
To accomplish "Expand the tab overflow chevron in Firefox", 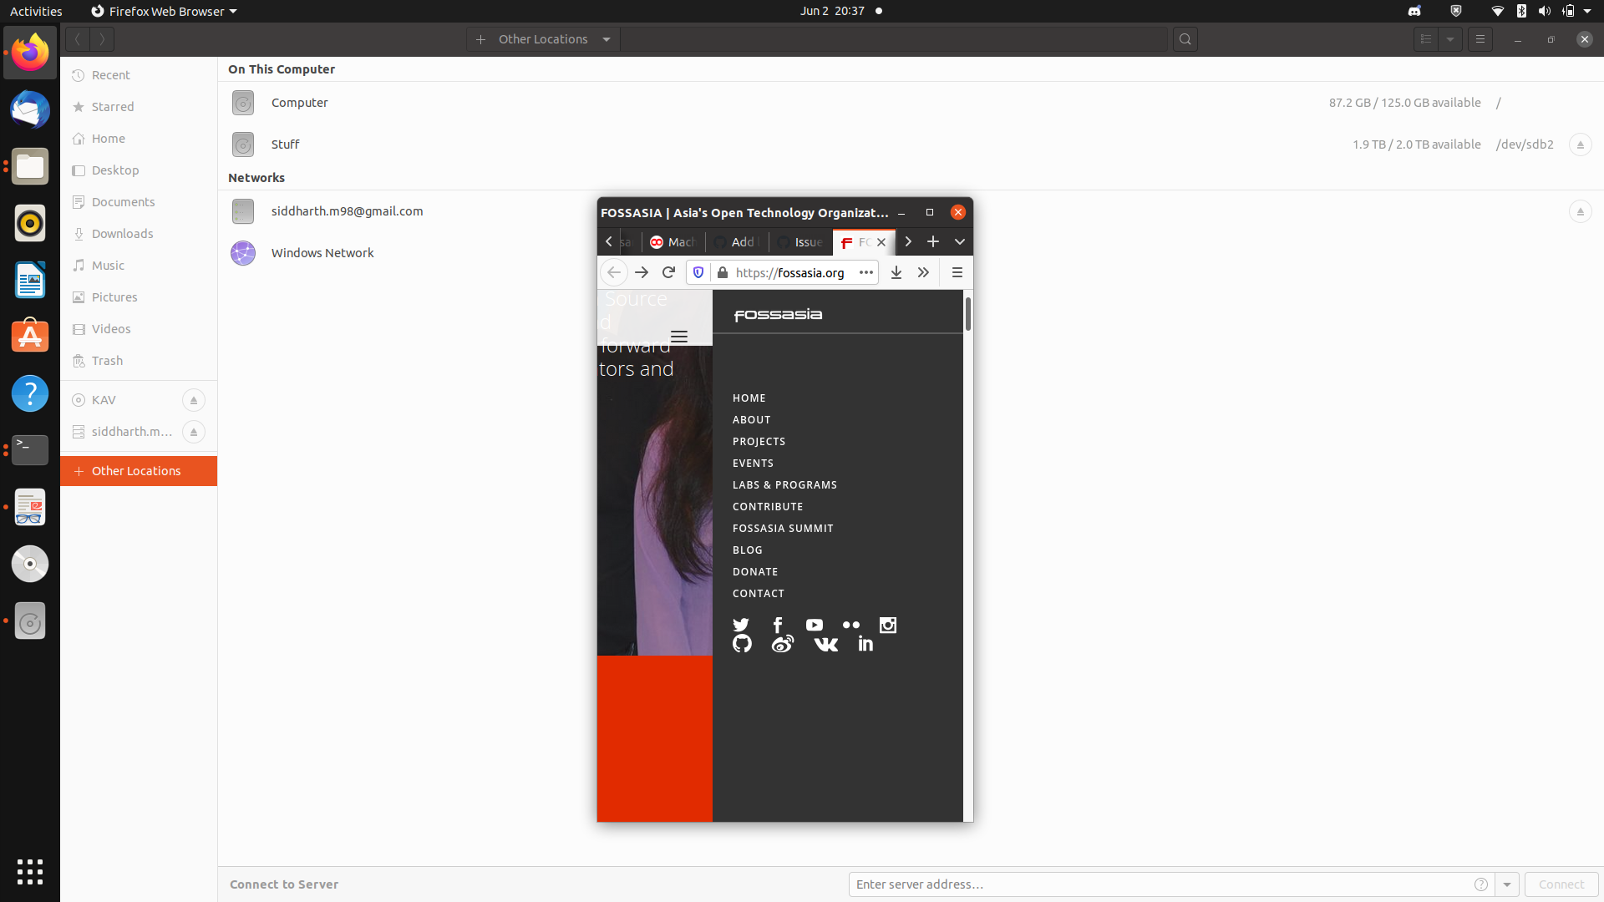I will [x=959, y=241].
